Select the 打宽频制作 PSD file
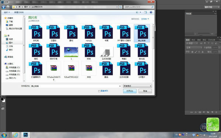The image size is (221, 138). (x=36, y=70)
